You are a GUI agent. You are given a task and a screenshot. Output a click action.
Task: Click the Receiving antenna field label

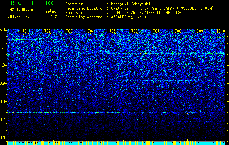coord(84,17)
